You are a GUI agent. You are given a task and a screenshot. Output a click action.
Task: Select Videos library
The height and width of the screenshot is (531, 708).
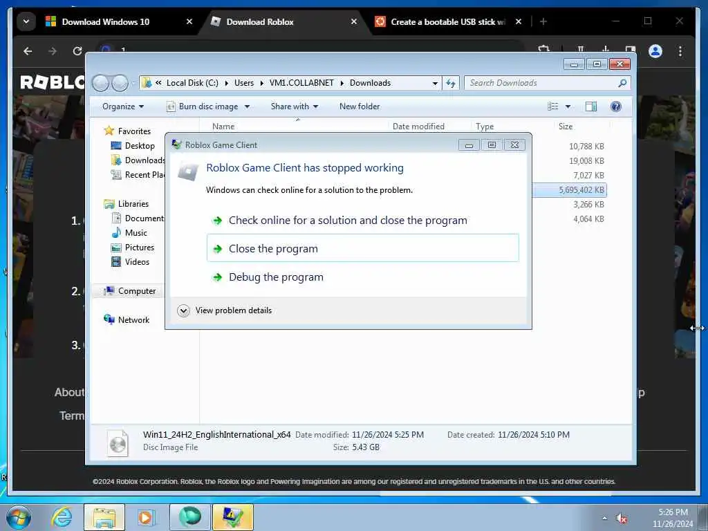tap(137, 262)
